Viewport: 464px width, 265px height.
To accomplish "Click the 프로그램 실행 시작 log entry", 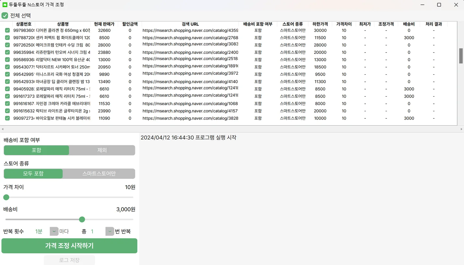I will click(x=188, y=138).
